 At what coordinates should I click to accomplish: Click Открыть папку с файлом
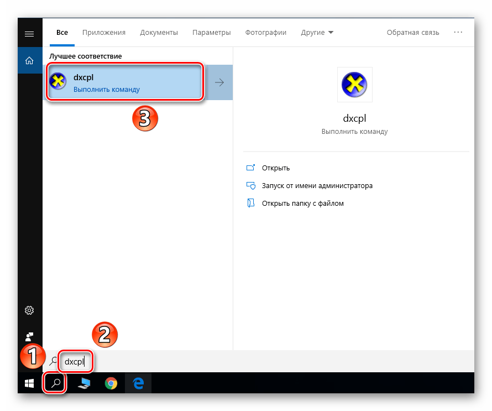[303, 204]
